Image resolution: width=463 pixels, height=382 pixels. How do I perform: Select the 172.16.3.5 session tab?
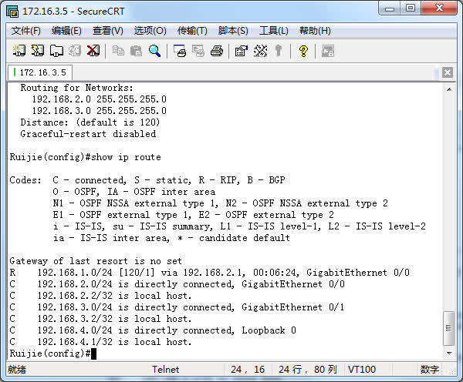pos(40,72)
